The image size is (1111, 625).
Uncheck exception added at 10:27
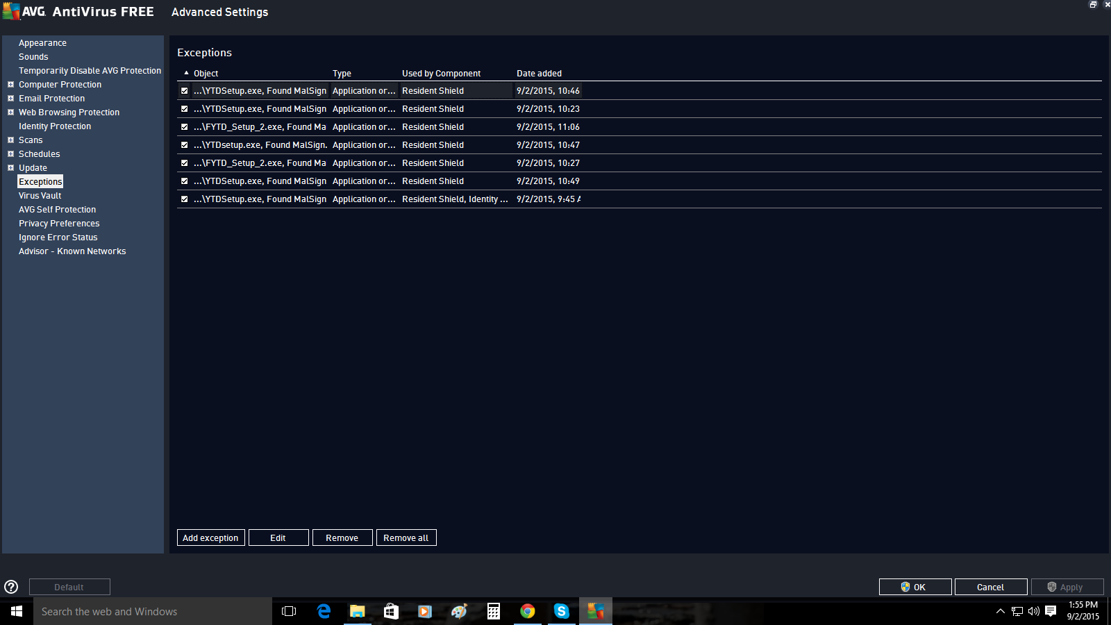[185, 163]
